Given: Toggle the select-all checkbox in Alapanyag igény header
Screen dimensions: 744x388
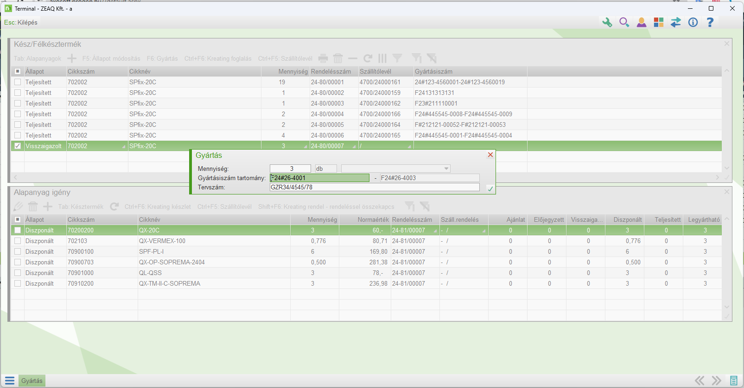Looking at the screenshot, I should click(x=18, y=219).
